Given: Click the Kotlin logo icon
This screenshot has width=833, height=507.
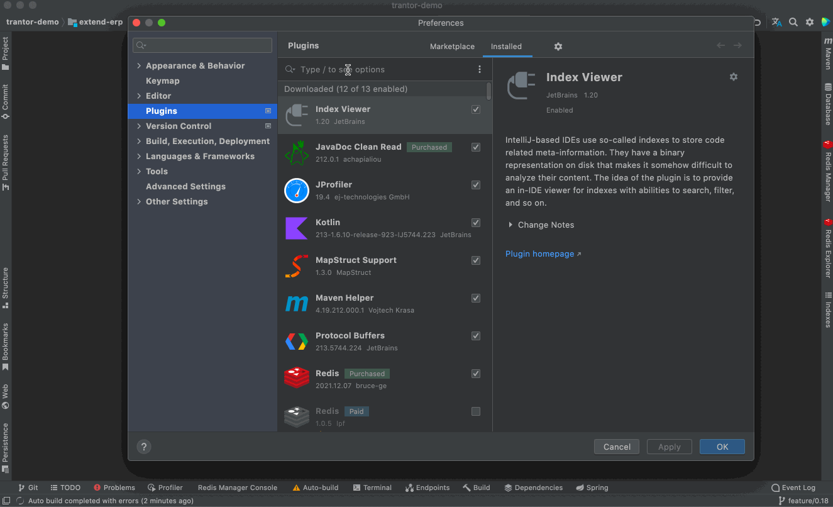Looking at the screenshot, I should coord(297,228).
